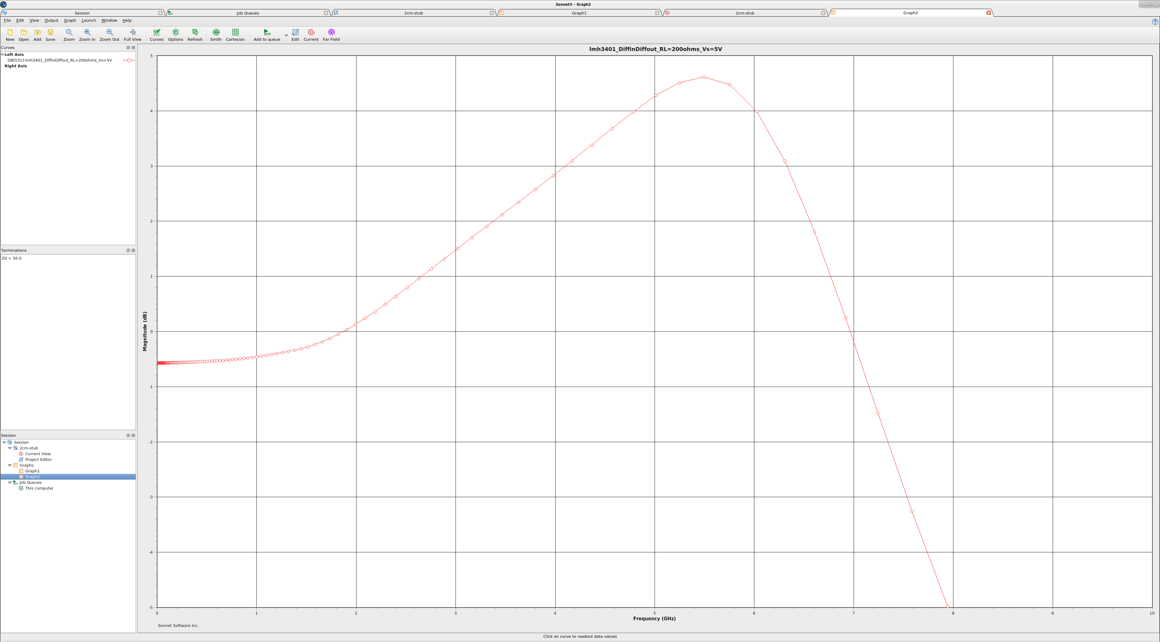Collapse the Left Axis group

[2, 54]
